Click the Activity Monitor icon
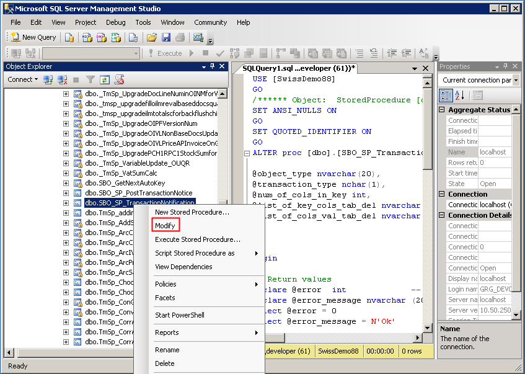Image resolution: width=525 pixels, height=374 pixels. point(198,37)
